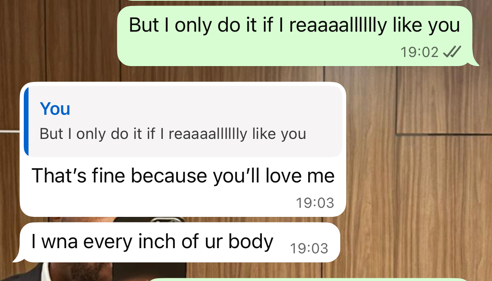
Task: Tap the 19:03 timestamp beside "ur body"
Action: tap(309, 249)
